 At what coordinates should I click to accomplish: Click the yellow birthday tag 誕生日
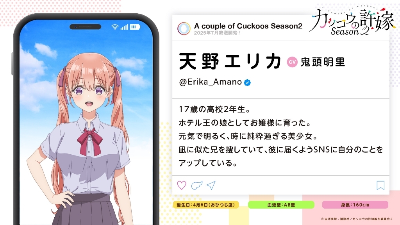tap(206, 205)
